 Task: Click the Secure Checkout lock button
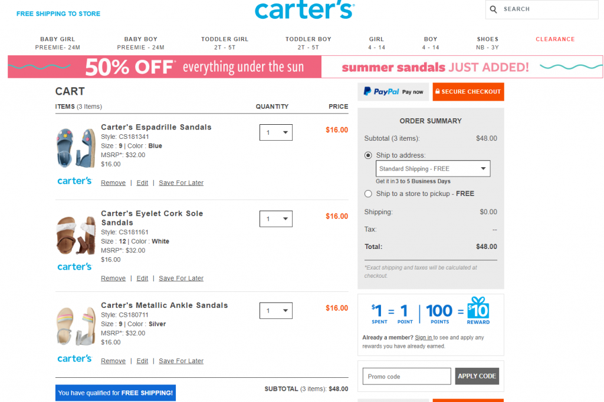(x=467, y=92)
